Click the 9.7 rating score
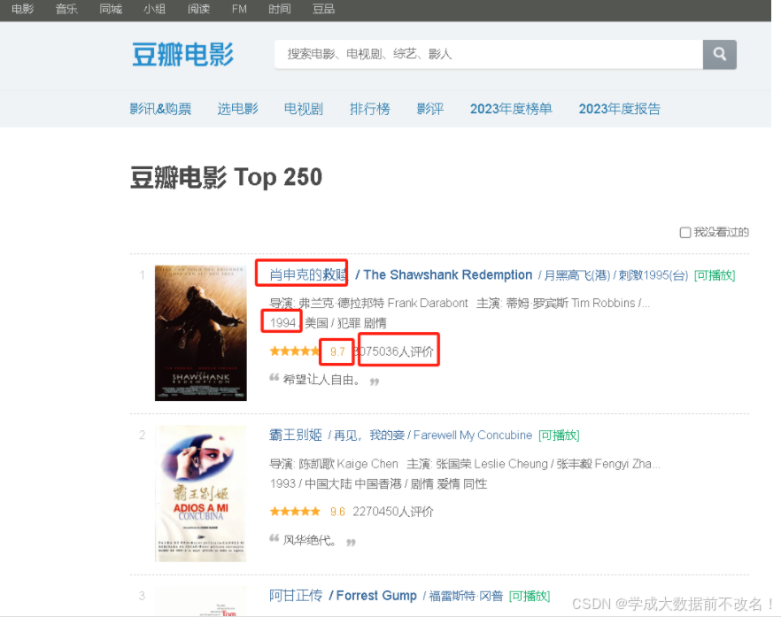This screenshot has width=781, height=617. coord(337,351)
